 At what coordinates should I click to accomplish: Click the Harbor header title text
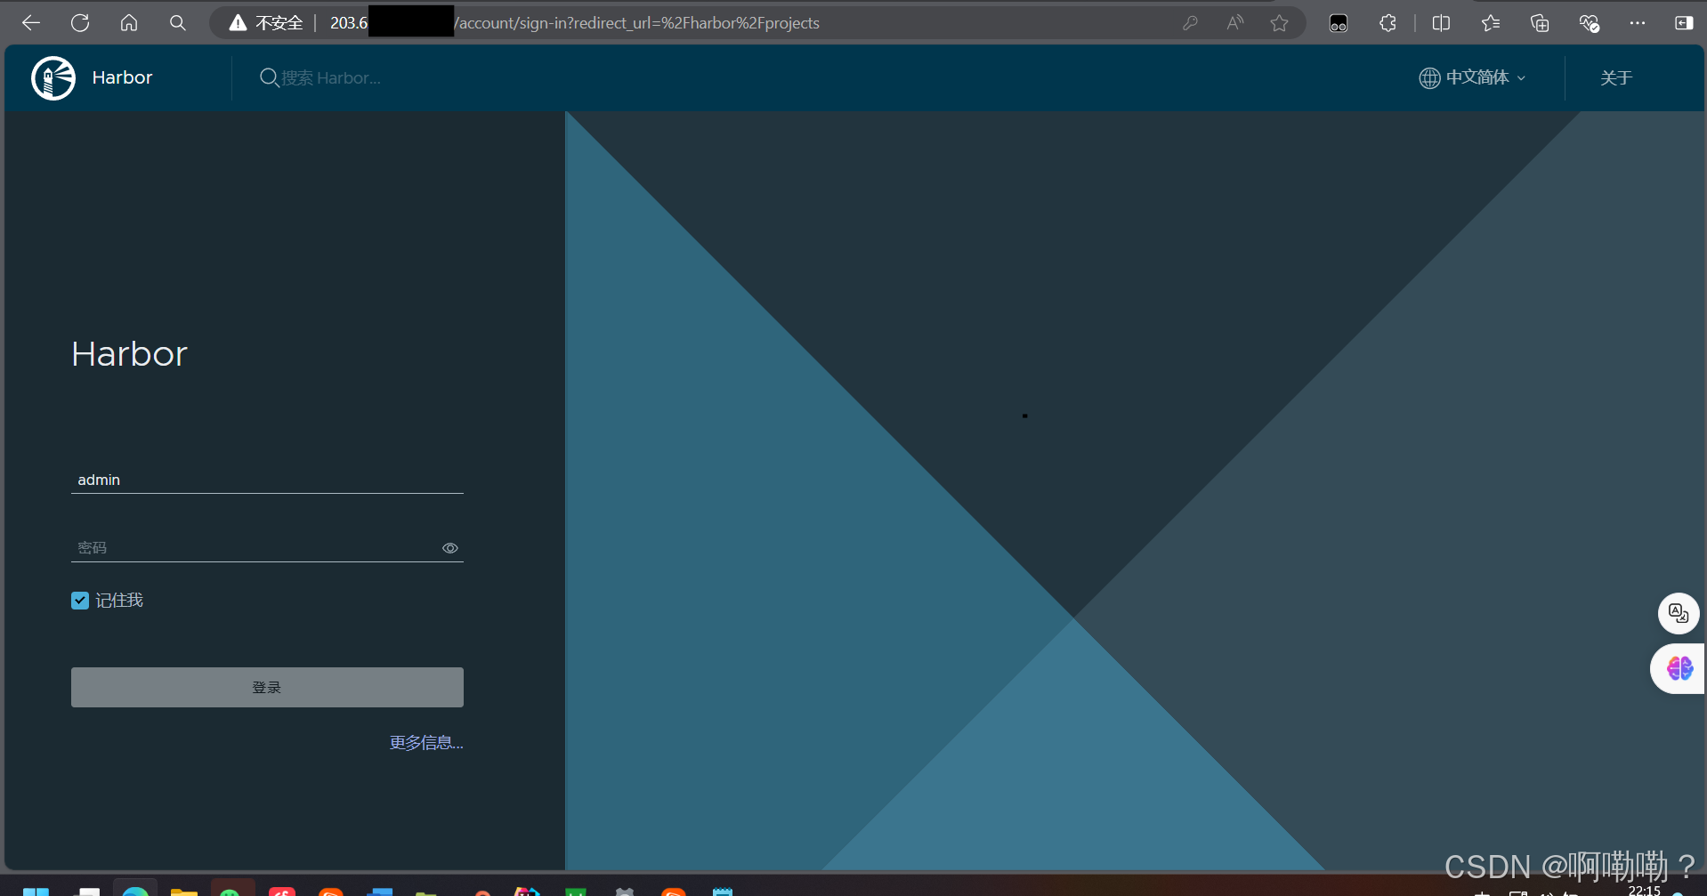pos(122,78)
